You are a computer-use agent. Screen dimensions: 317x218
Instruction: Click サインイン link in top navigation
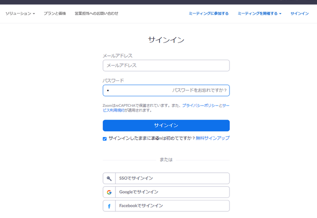pyautogui.click(x=300, y=14)
